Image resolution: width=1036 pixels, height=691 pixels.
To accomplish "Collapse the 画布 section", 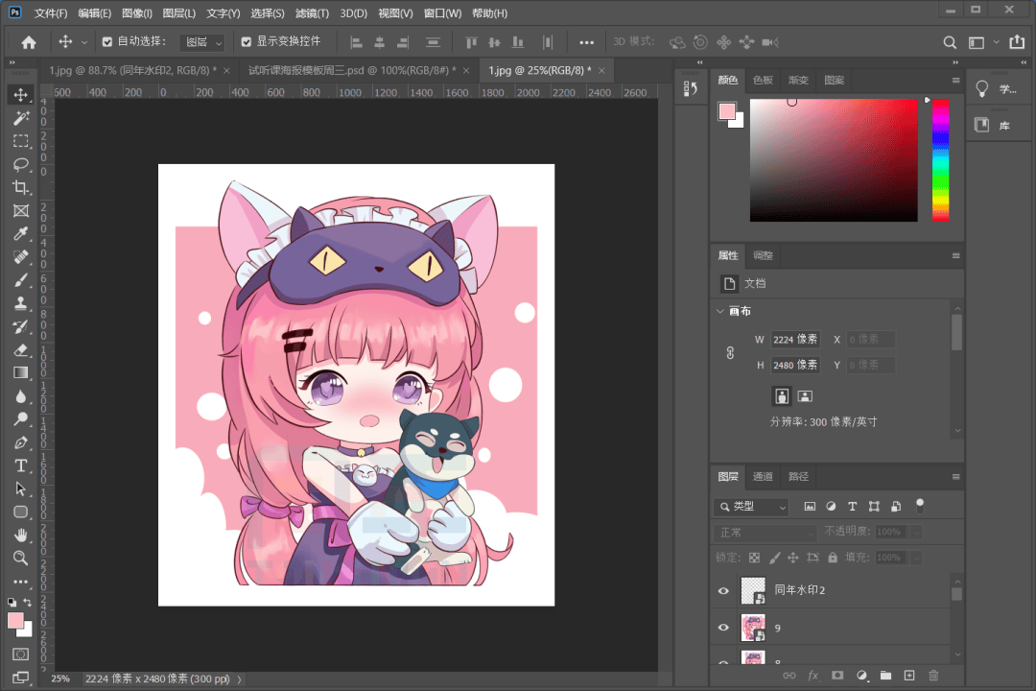I will [x=720, y=311].
